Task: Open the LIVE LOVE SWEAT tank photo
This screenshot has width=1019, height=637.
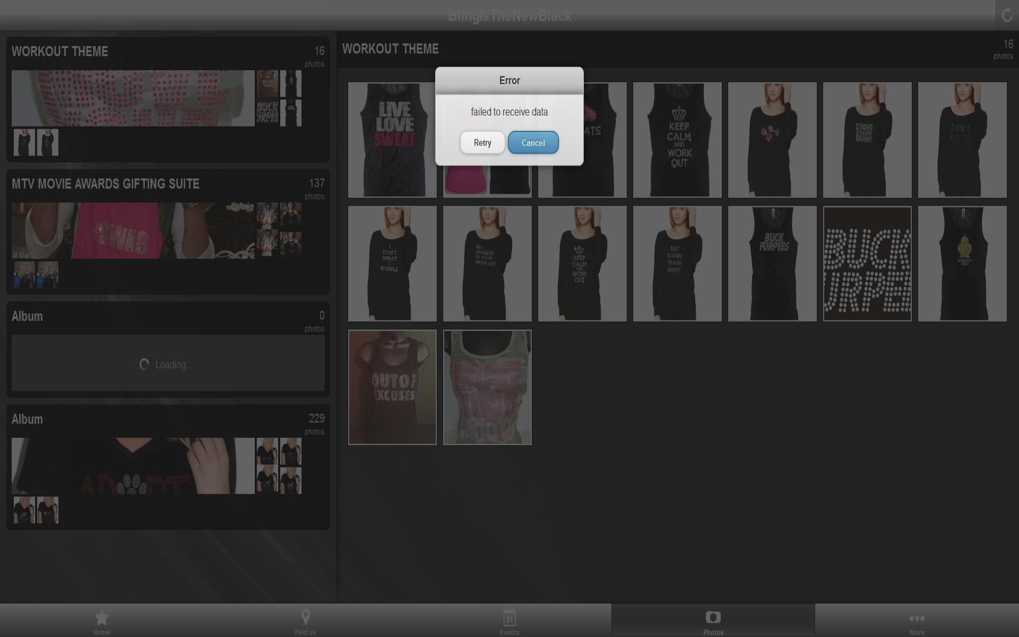Action: tap(392, 140)
